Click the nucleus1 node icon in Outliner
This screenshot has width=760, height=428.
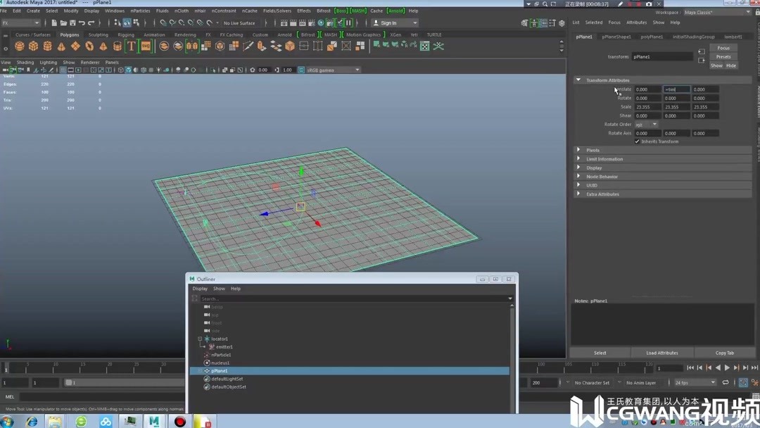tap(207, 363)
